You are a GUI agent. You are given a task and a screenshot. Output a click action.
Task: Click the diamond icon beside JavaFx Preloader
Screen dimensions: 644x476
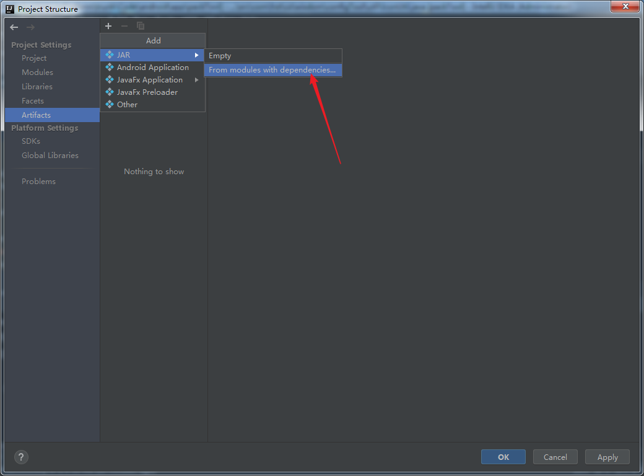pyautogui.click(x=110, y=92)
